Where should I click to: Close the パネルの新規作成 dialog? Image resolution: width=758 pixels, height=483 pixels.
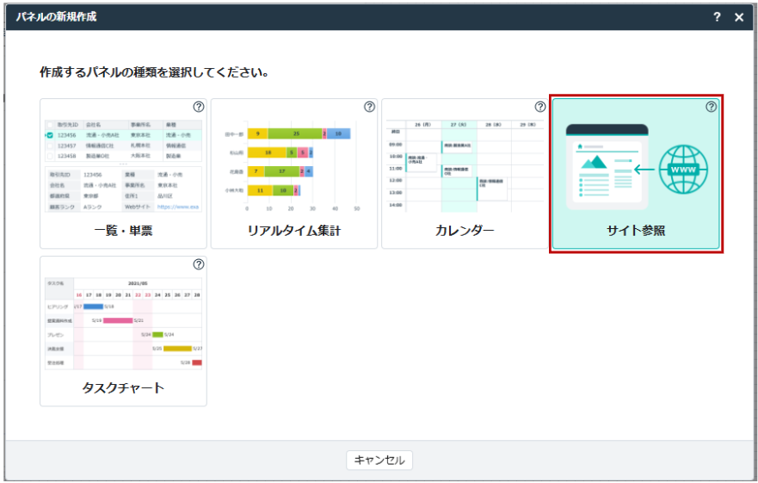(739, 17)
